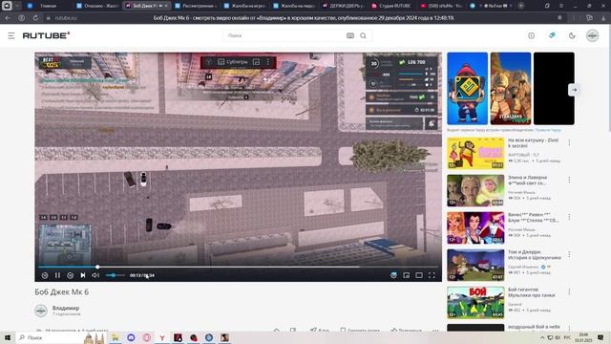Go back with the browser back arrow
Screen dimensions: 611x344
coord(8,18)
